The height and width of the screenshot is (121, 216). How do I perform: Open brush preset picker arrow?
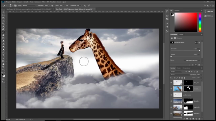[x=13, y=6]
